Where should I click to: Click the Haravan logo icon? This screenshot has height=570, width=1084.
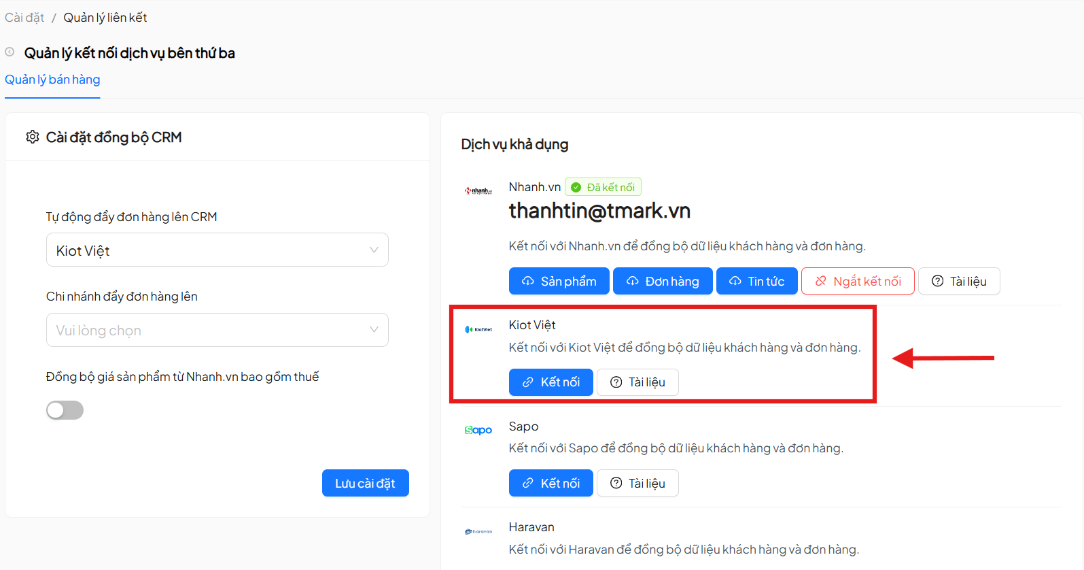478,531
